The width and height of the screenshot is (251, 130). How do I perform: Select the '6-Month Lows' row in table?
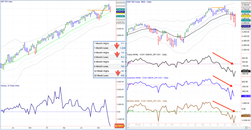[x=109, y=66]
